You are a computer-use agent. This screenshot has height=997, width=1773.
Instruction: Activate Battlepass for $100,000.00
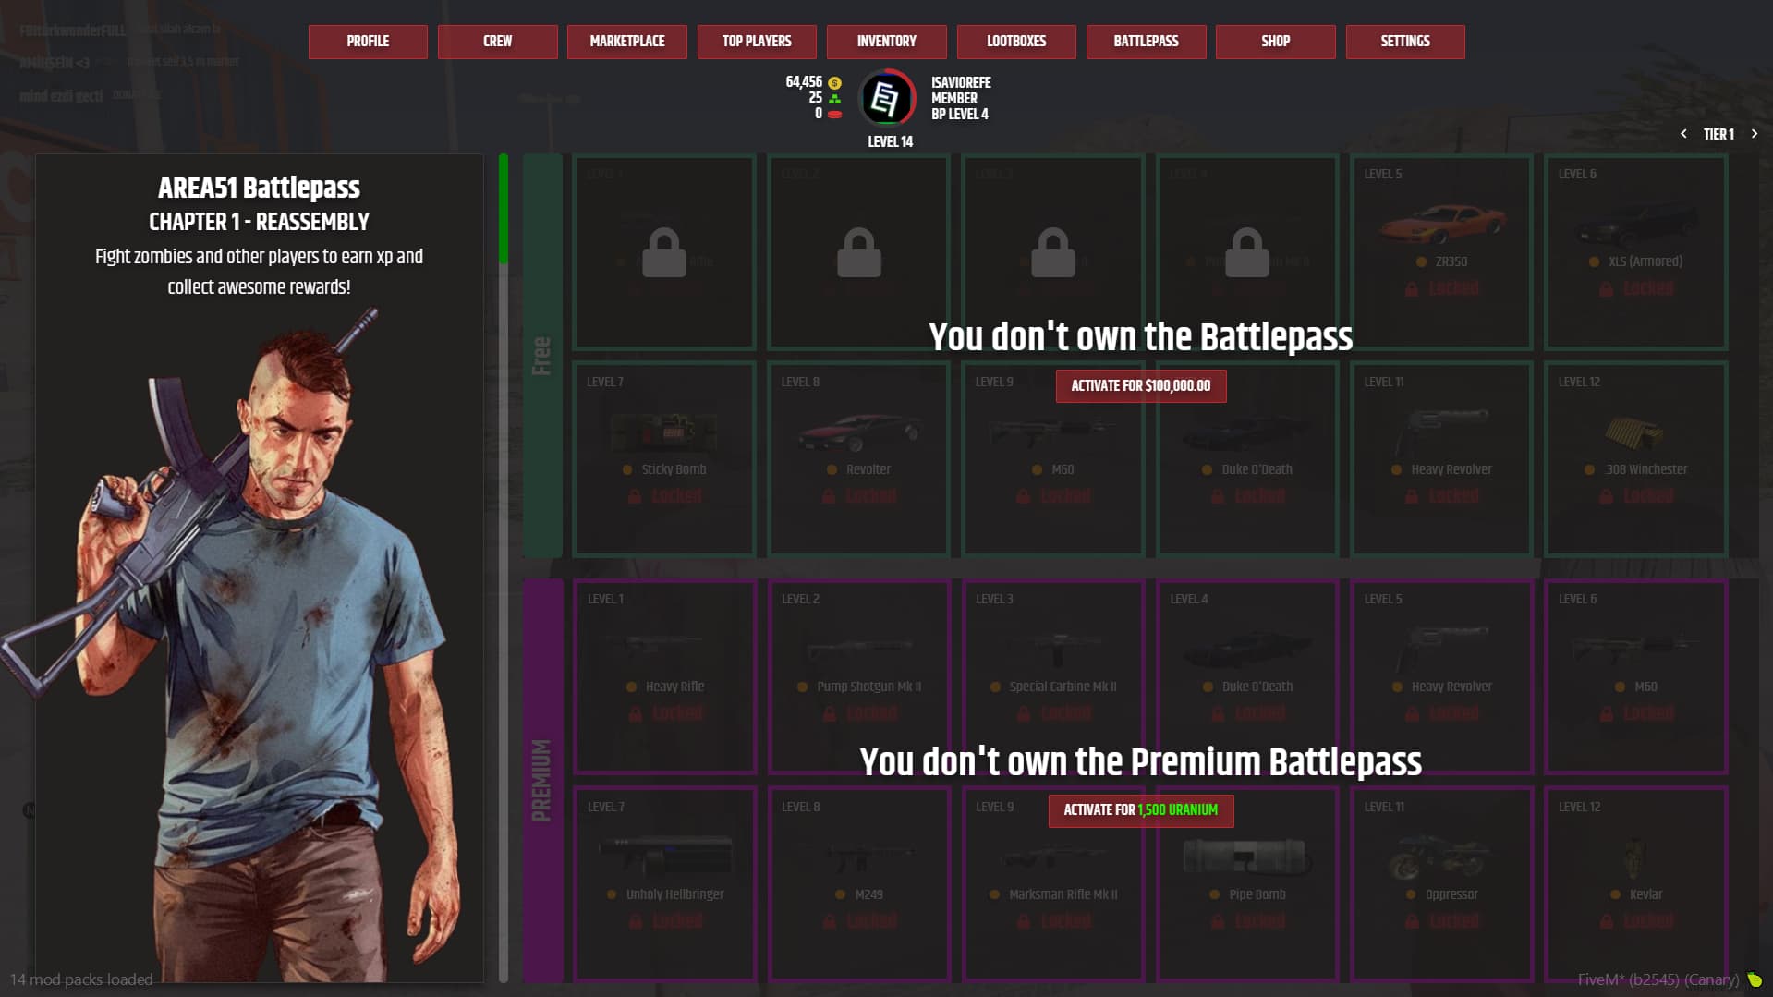click(x=1141, y=386)
